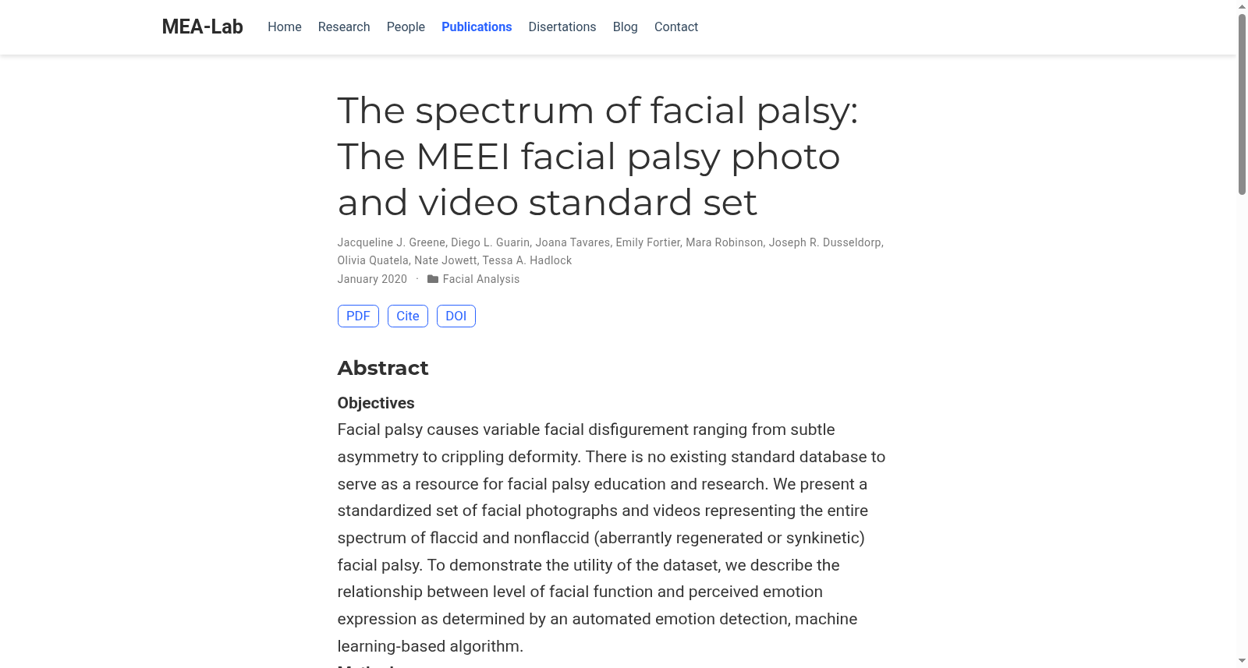Click author Nate Jowett link
This screenshot has height=668, width=1248.
[x=445, y=260]
